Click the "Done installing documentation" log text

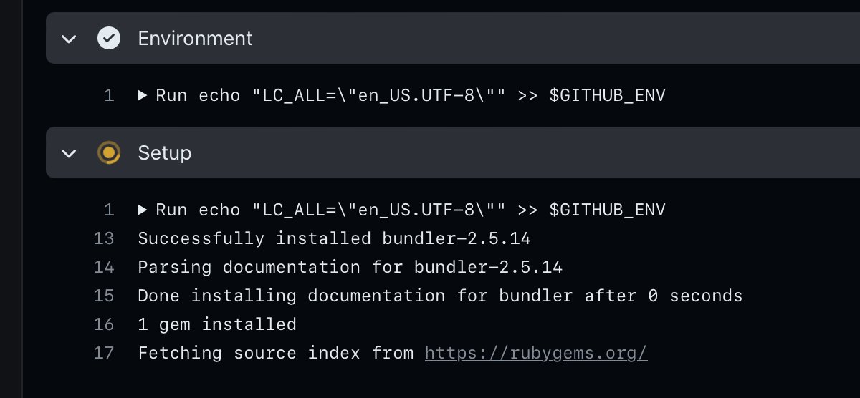pos(440,296)
